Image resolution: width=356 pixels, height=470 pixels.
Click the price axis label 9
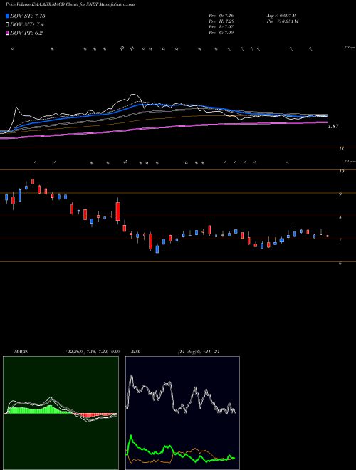(x=340, y=194)
